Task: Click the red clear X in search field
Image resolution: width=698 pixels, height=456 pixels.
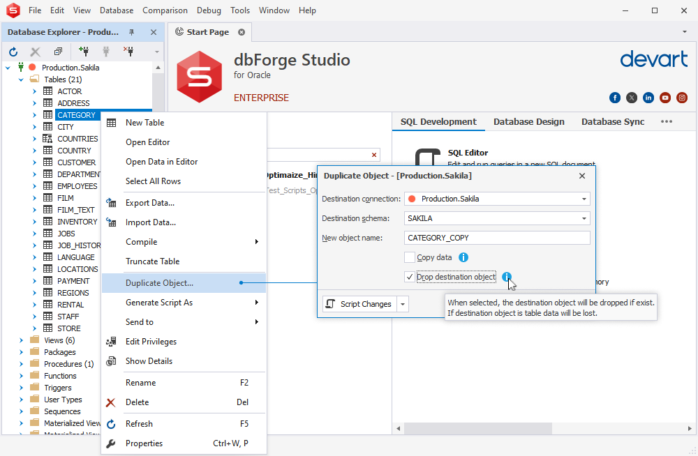Action: pos(374,155)
